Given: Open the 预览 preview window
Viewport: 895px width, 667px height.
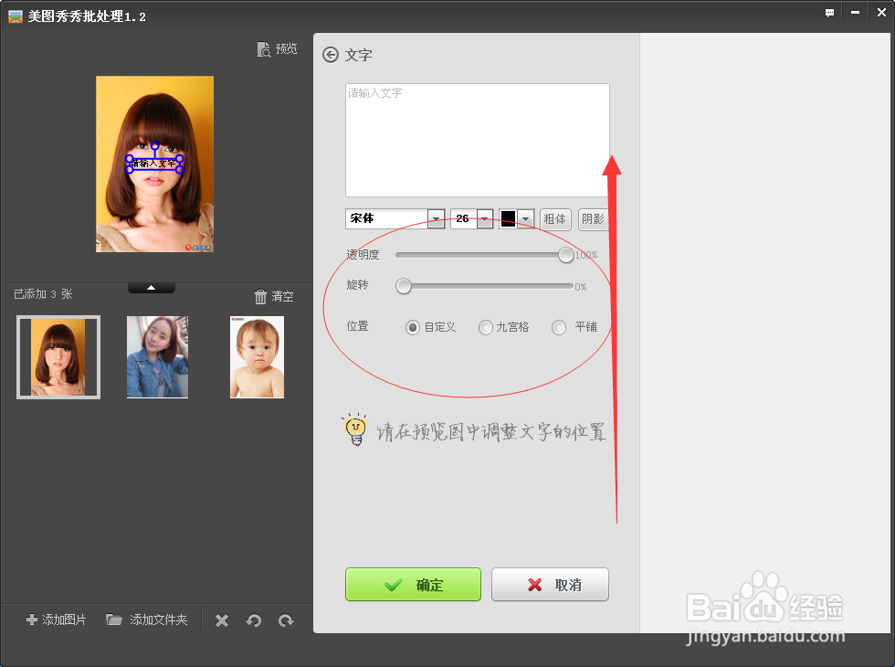Looking at the screenshot, I should point(277,49).
